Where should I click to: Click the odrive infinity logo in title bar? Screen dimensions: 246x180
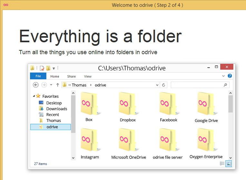(6, 5)
